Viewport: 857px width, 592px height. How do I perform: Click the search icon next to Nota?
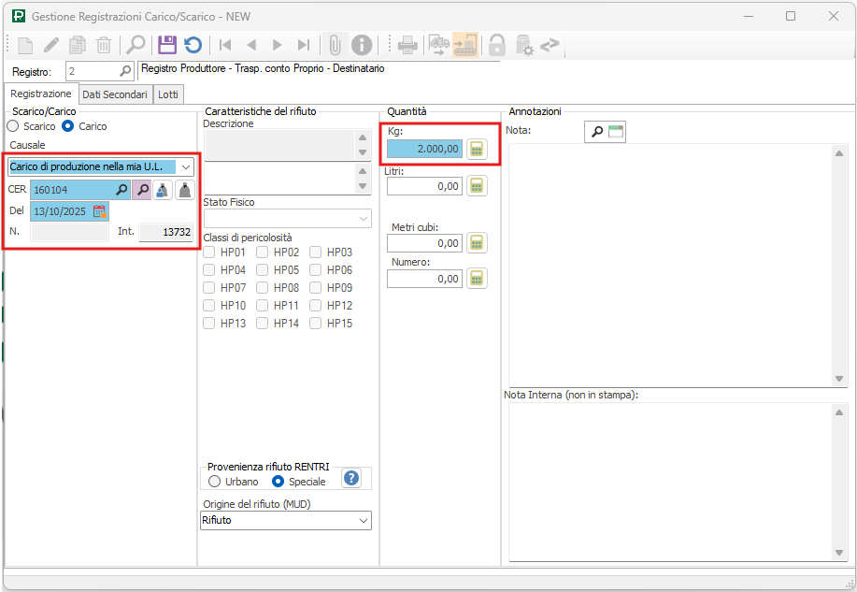[x=596, y=132]
